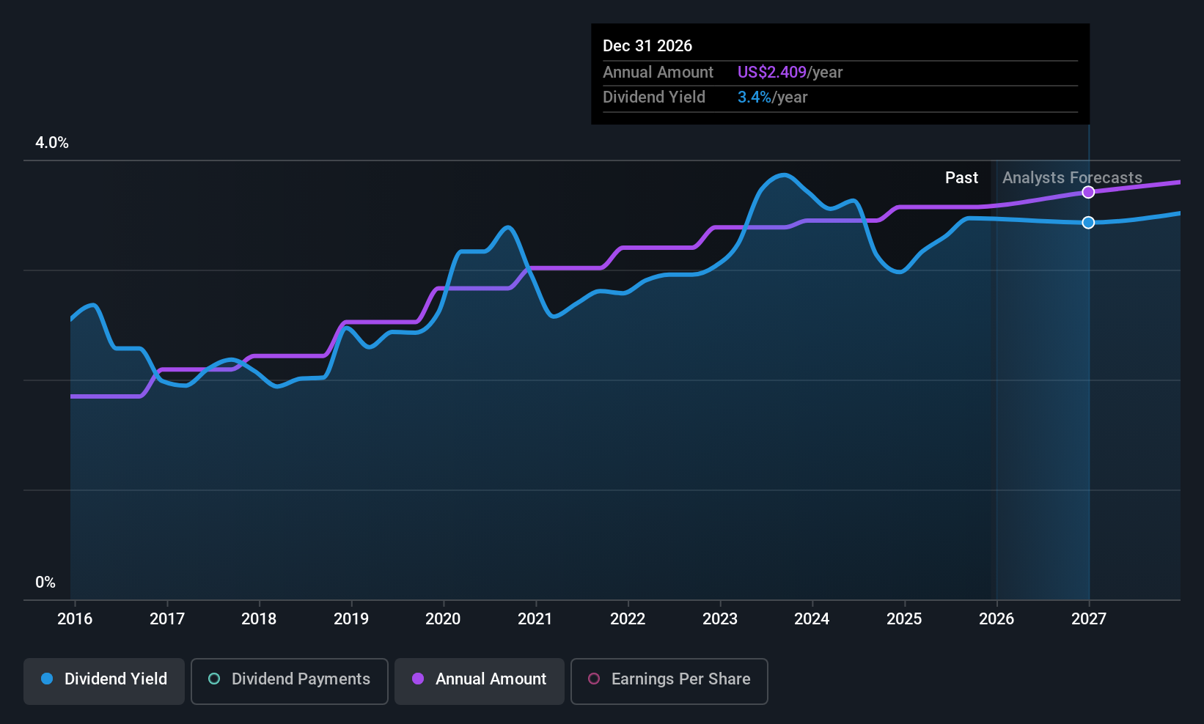Toggle the Dividend Yield series visibility
This screenshot has height=724, width=1204.
pyautogui.click(x=103, y=679)
